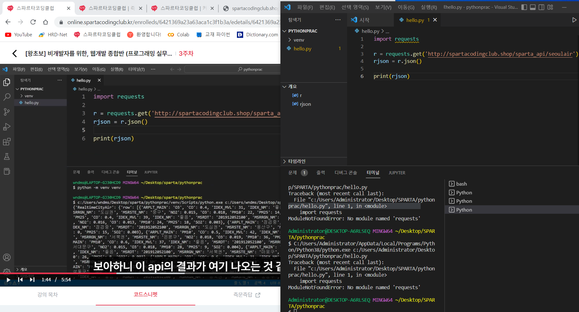
Task: Expand the venv folder in right explorer
Action: [314, 40]
